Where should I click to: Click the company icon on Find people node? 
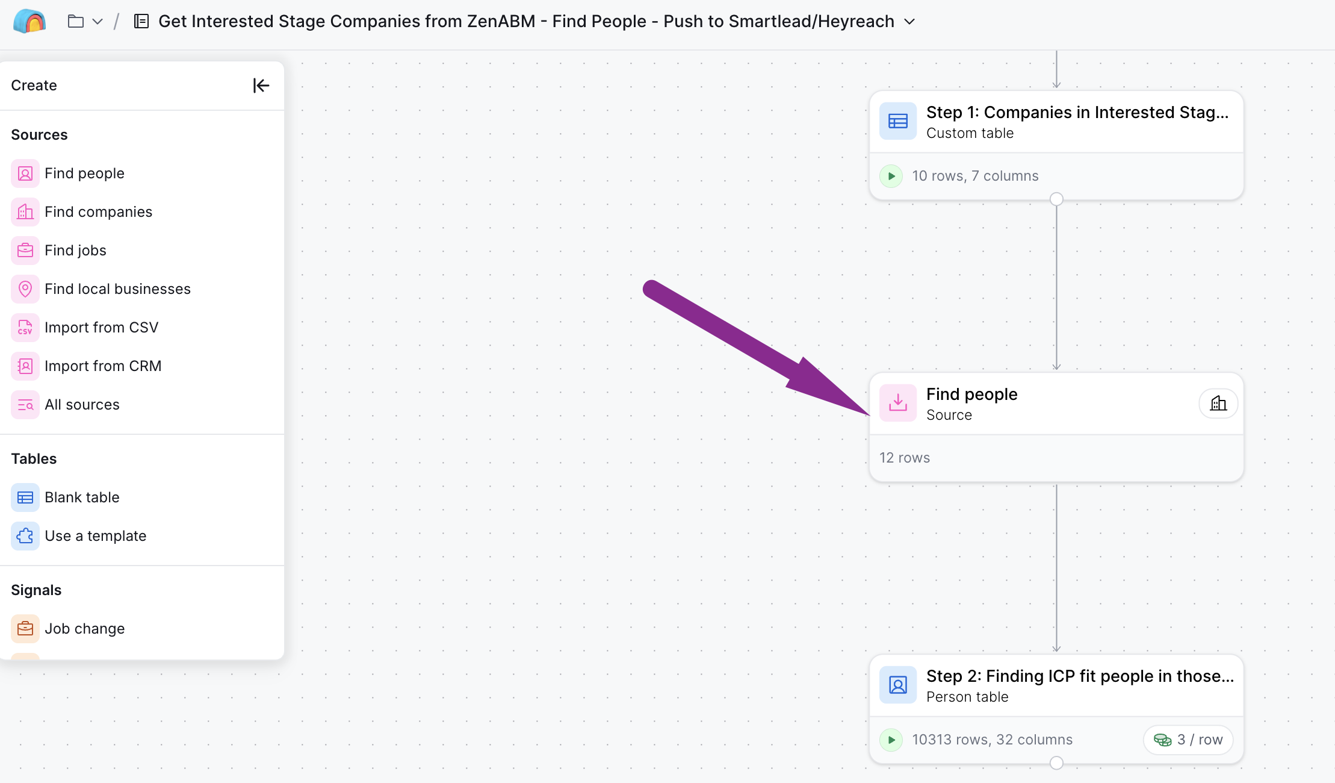(x=1218, y=404)
